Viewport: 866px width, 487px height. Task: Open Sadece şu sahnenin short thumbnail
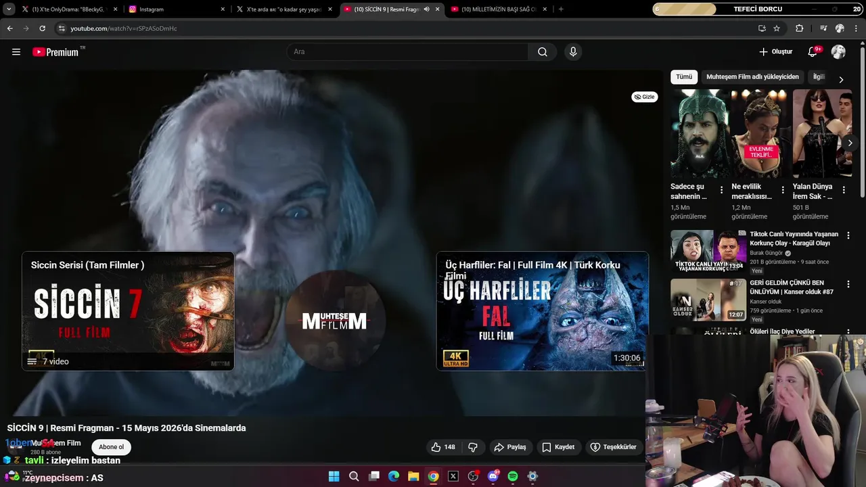point(698,133)
